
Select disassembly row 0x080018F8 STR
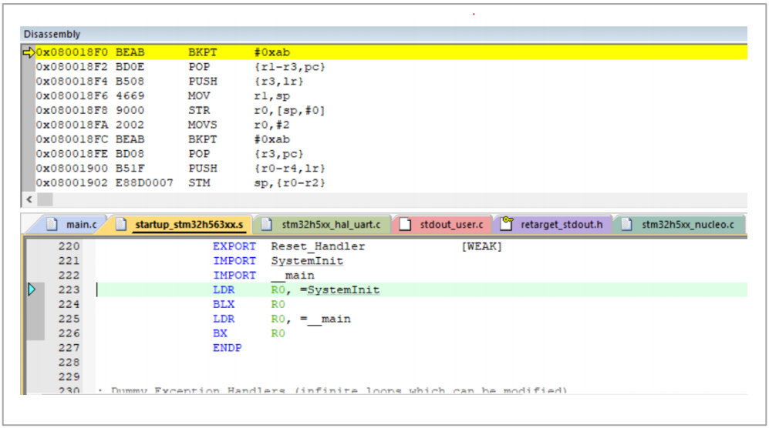(x=391, y=110)
